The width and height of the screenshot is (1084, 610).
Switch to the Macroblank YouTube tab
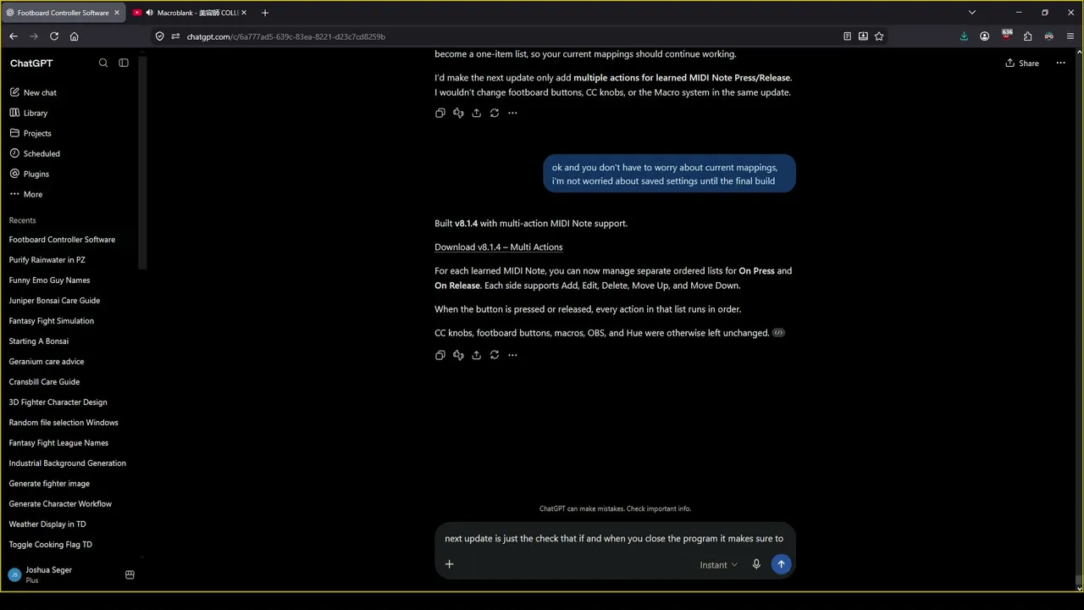(x=191, y=13)
